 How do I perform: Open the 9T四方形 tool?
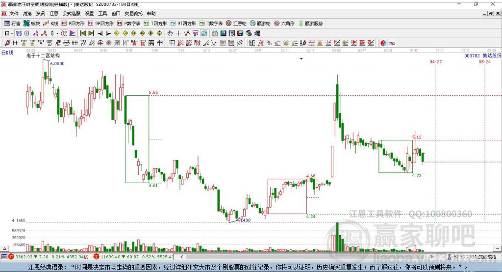coord(183,24)
